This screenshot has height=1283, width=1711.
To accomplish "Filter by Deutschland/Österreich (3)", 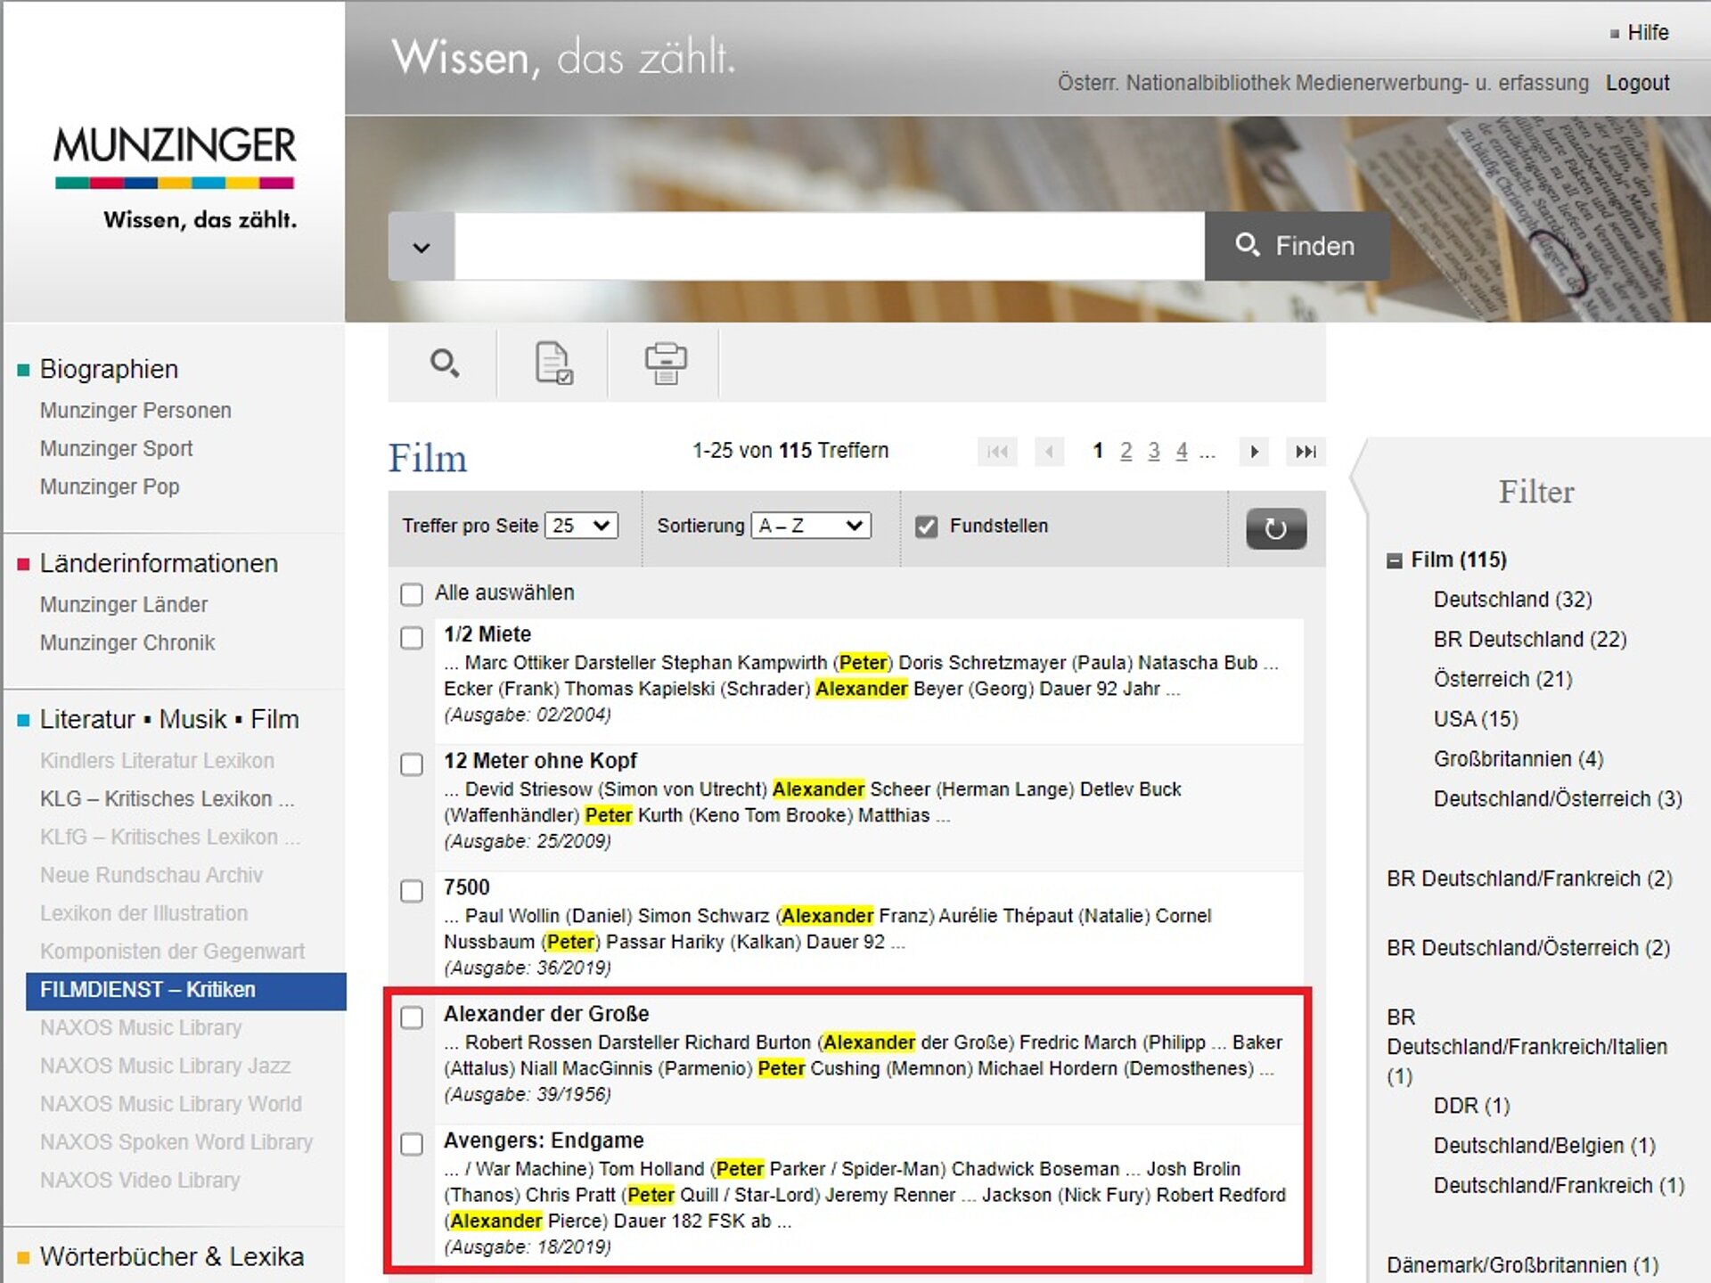I will (x=1558, y=799).
